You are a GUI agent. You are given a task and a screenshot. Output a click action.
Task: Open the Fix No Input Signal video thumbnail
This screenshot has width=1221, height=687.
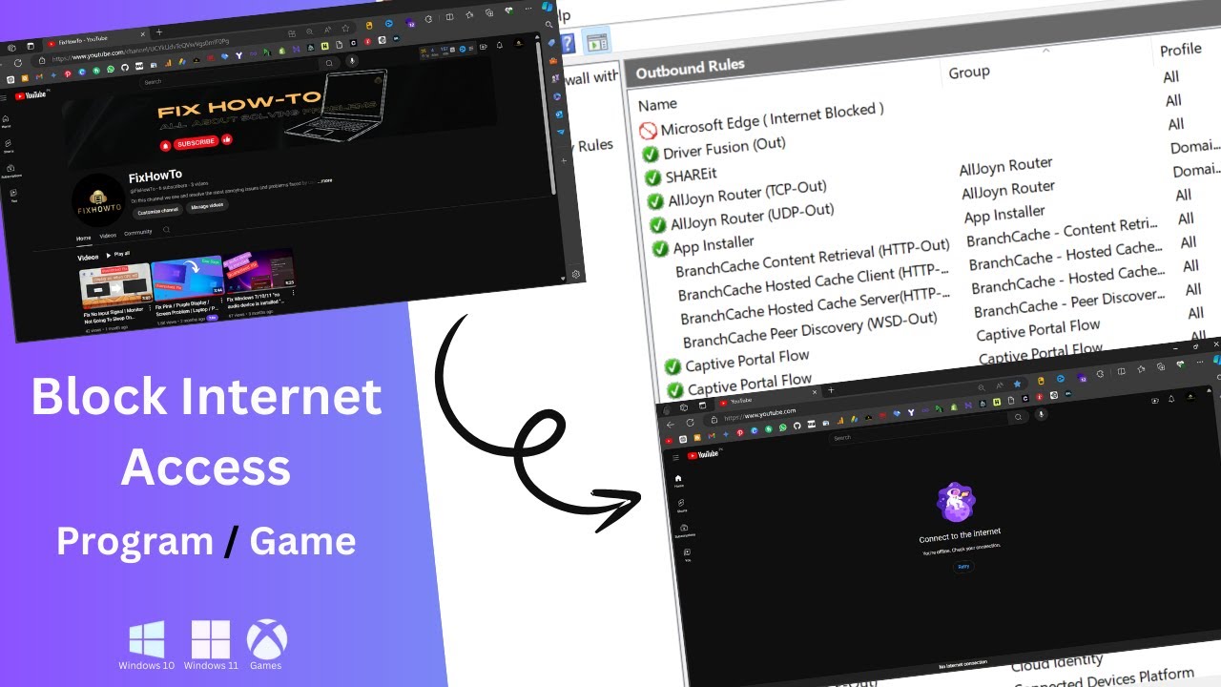click(115, 284)
